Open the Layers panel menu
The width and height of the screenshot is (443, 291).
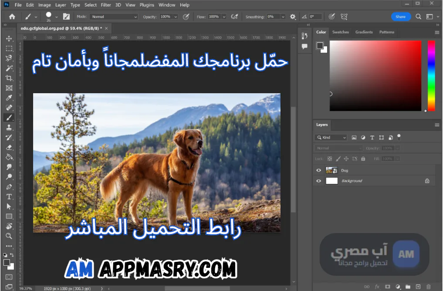437,125
